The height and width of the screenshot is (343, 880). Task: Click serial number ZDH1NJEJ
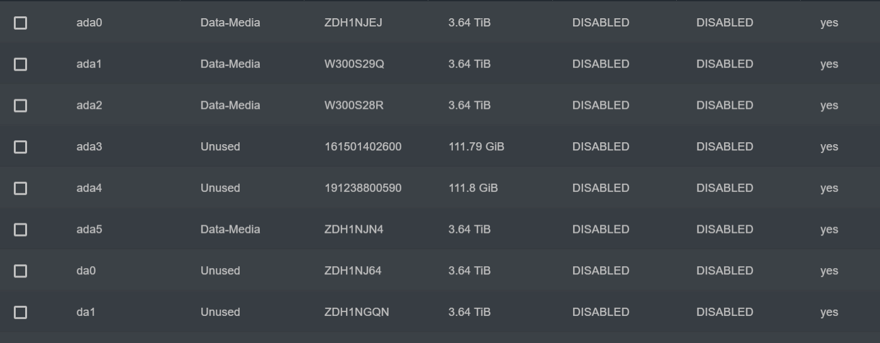point(354,23)
